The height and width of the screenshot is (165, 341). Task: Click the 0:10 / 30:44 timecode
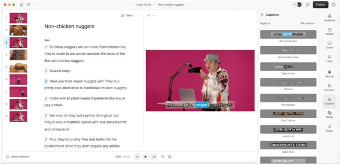[123, 157]
